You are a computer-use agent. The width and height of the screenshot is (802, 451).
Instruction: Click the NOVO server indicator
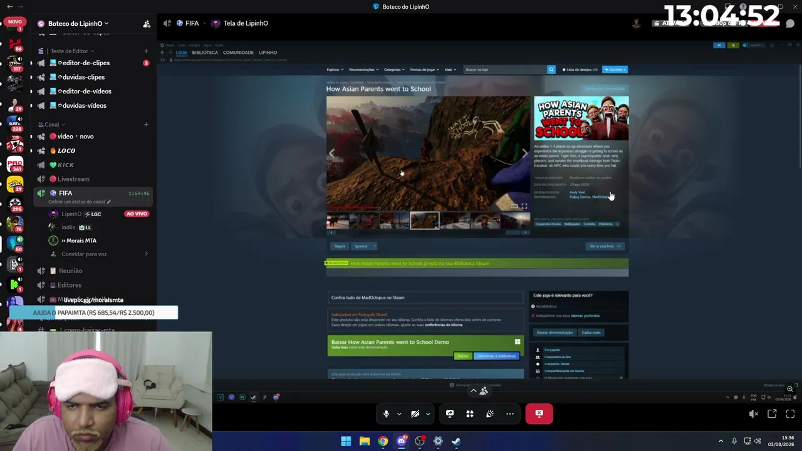coord(15,22)
